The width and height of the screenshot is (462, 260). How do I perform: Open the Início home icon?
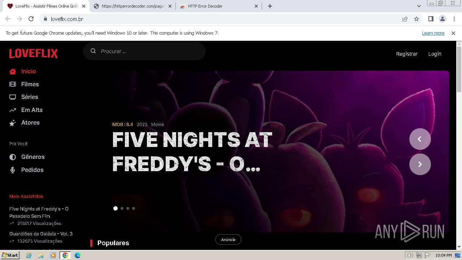point(13,71)
